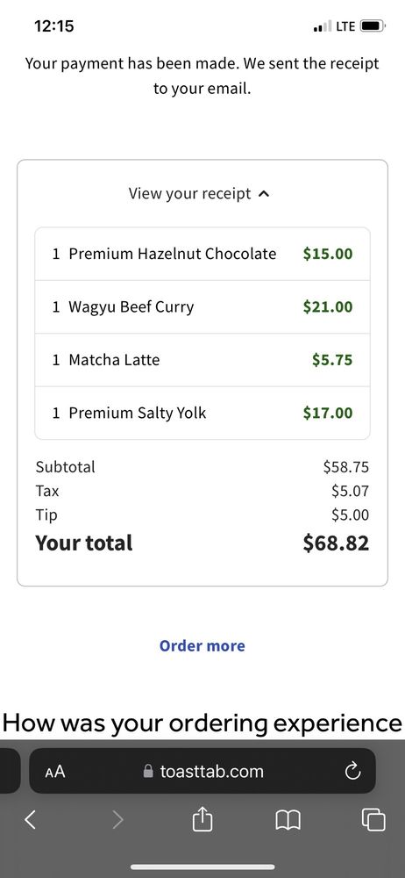This screenshot has width=405, height=878.
Task: Select the Matcha Latte line item
Action: (x=202, y=359)
